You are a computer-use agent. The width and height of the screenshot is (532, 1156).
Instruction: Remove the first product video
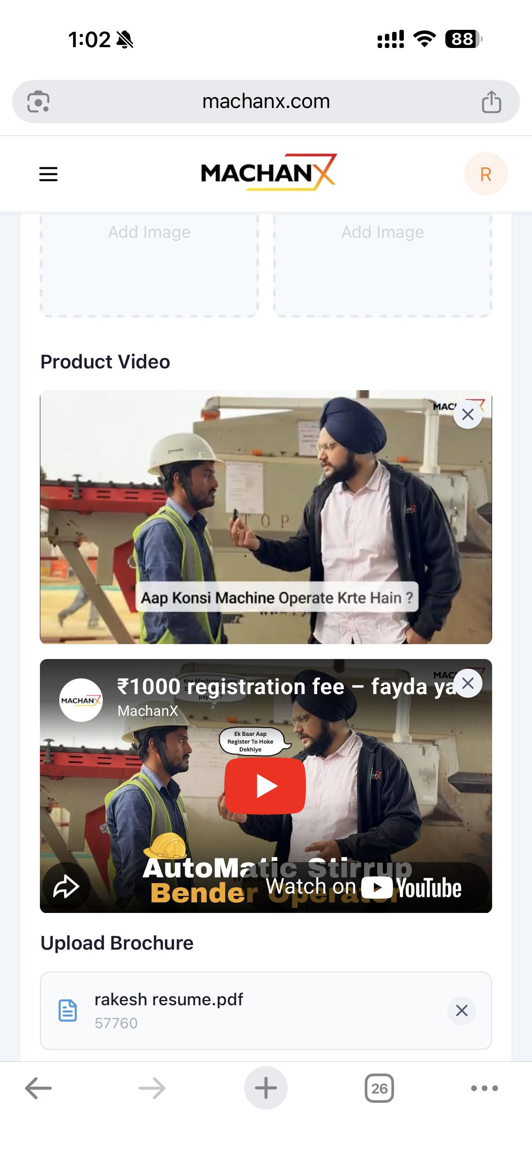click(x=468, y=414)
